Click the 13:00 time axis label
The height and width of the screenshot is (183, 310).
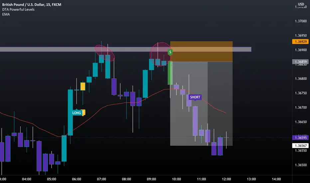251,179
